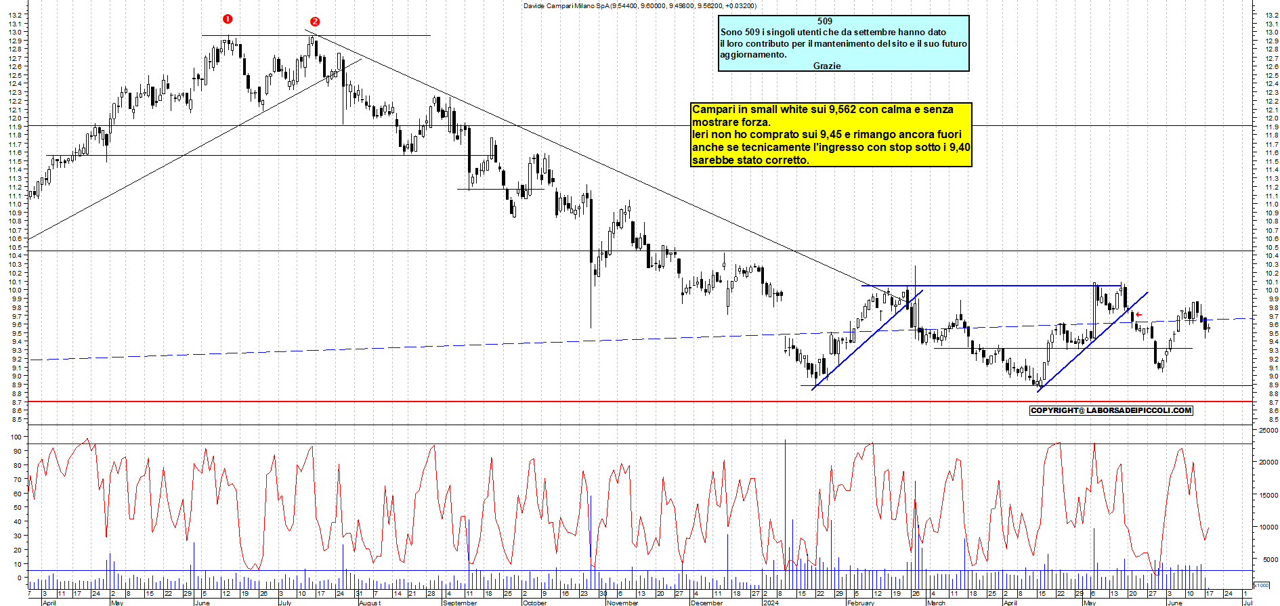The image size is (1280, 606).
Task: Click the small red arrow beside the May candles
Action: pyautogui.click(x=1139, y=314)
